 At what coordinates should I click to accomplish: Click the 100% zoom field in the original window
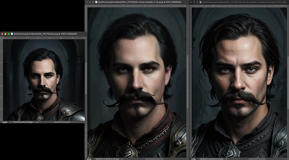[x=5, y=122]
